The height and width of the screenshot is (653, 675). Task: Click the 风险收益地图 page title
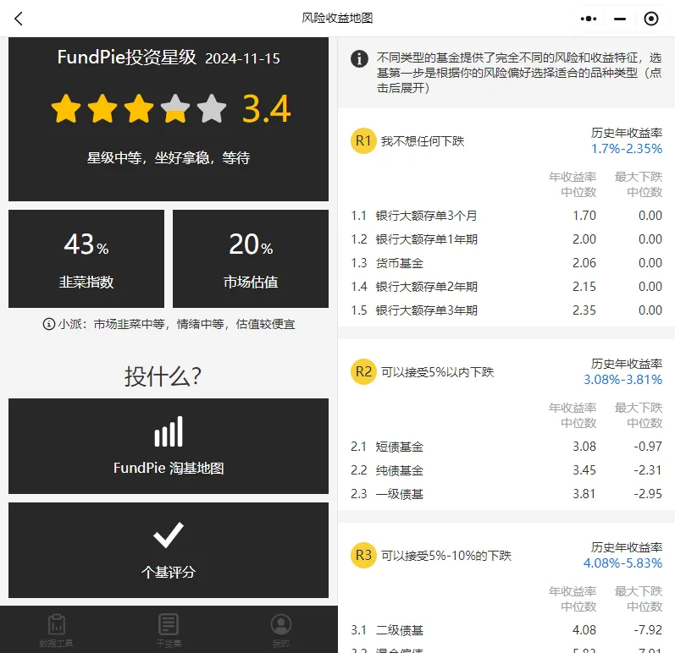click(x=337, y=18)
